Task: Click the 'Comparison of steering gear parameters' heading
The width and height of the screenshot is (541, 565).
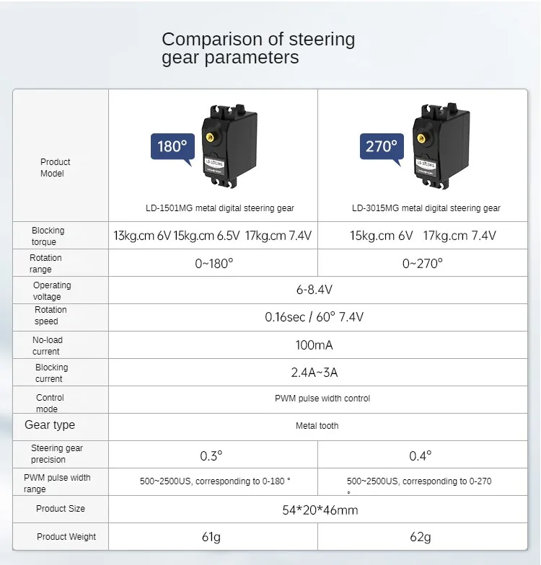Action: (258, 48)
